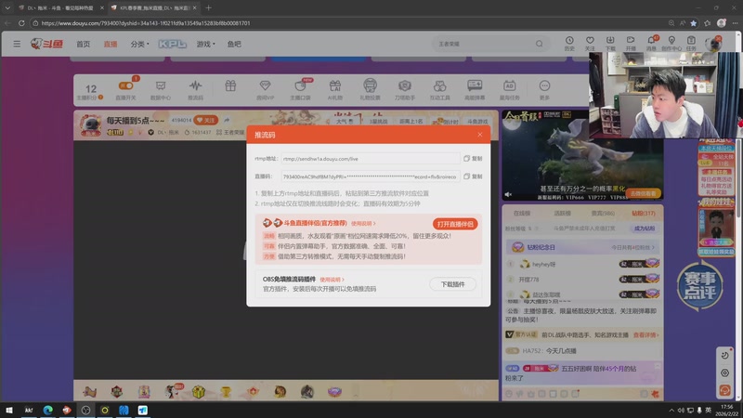Click 去微信看看 button on video ad
This screenshot has height=418, width=743.
coord(643,193)
